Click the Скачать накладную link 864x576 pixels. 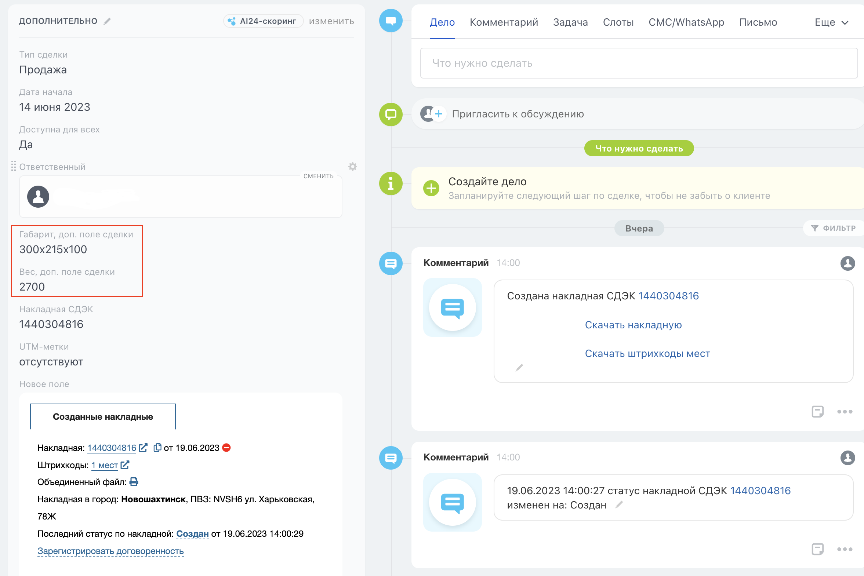(633, 325)
